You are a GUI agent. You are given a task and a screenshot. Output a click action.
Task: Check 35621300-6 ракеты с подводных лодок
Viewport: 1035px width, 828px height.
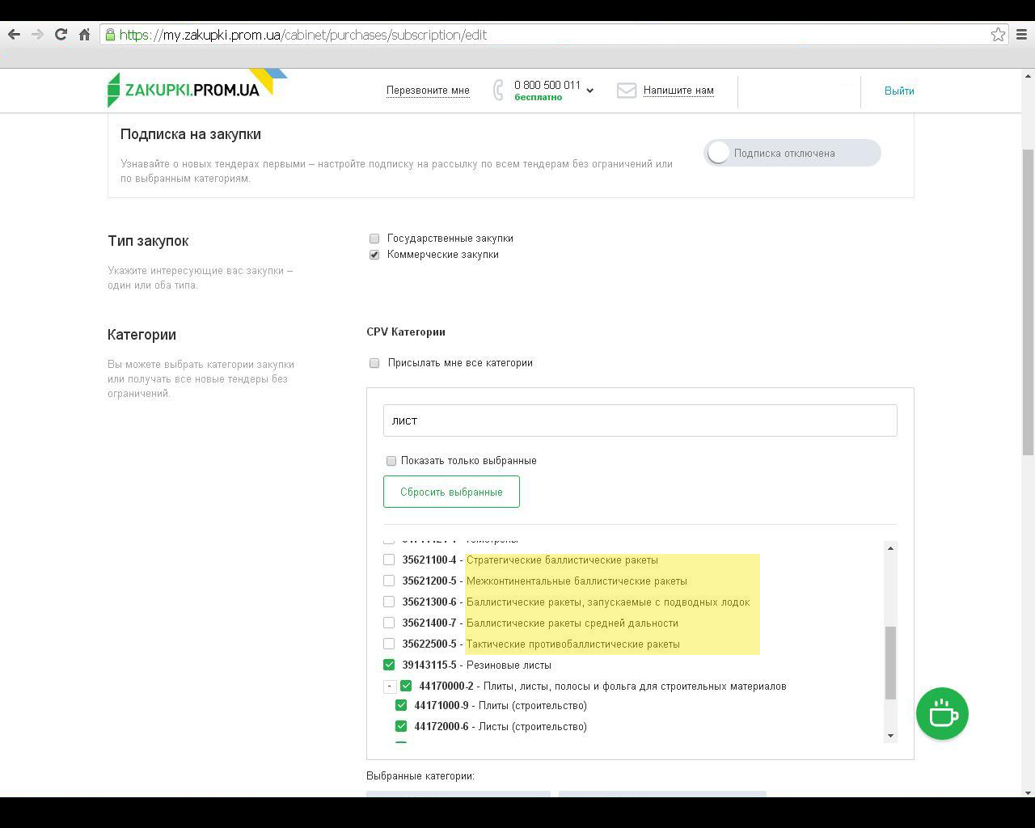click(389, 602)
